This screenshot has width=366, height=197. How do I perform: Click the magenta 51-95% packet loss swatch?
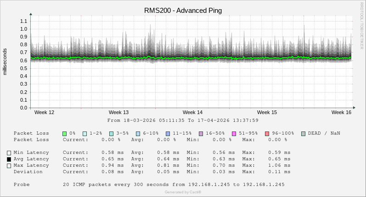pos(234,133)
